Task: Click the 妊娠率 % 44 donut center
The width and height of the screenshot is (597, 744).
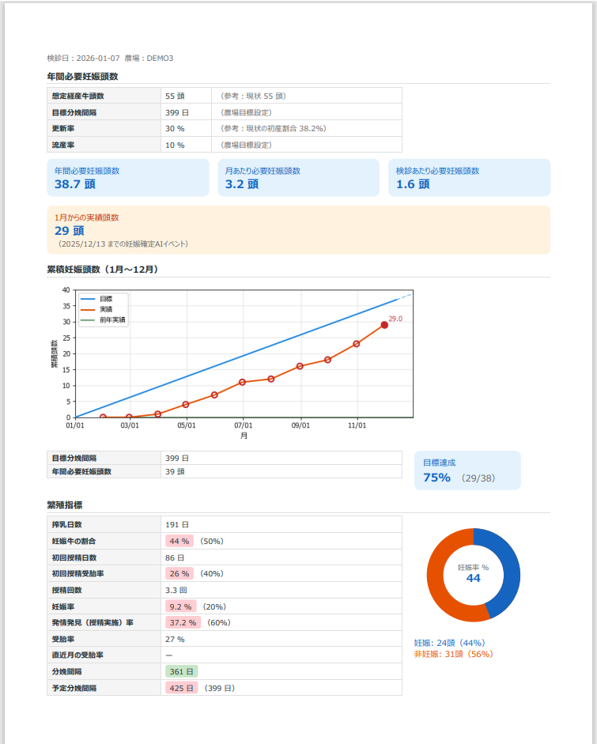Action: coord(473,574)
